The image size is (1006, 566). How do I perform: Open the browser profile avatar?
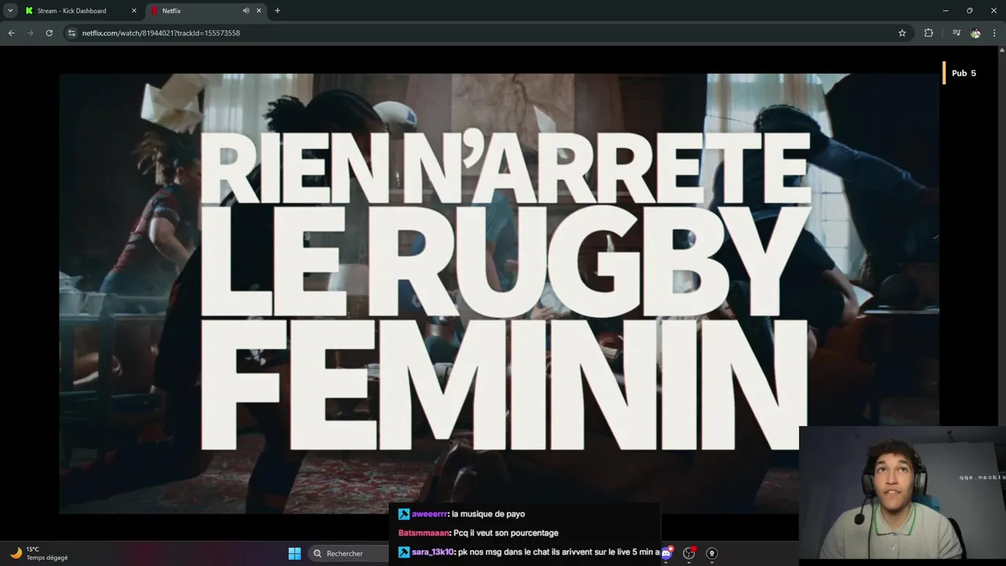point(975,33)
